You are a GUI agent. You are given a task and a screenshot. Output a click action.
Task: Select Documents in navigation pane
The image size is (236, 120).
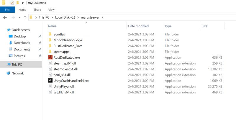pyautogui.click(x=22, y=49)
